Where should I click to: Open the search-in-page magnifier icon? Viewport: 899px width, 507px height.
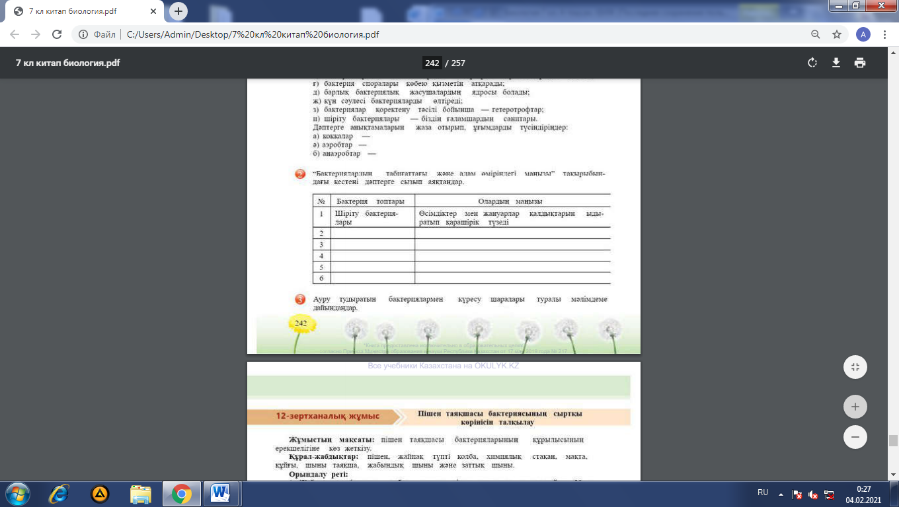point(816,34)
